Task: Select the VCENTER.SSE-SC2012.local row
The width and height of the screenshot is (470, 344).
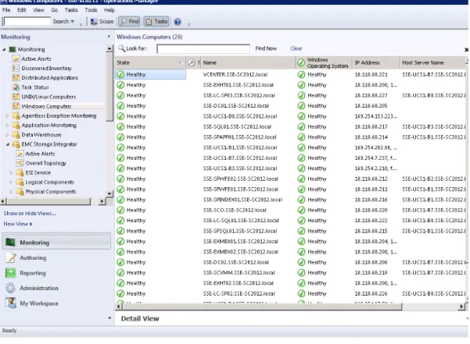Action: 290,75
